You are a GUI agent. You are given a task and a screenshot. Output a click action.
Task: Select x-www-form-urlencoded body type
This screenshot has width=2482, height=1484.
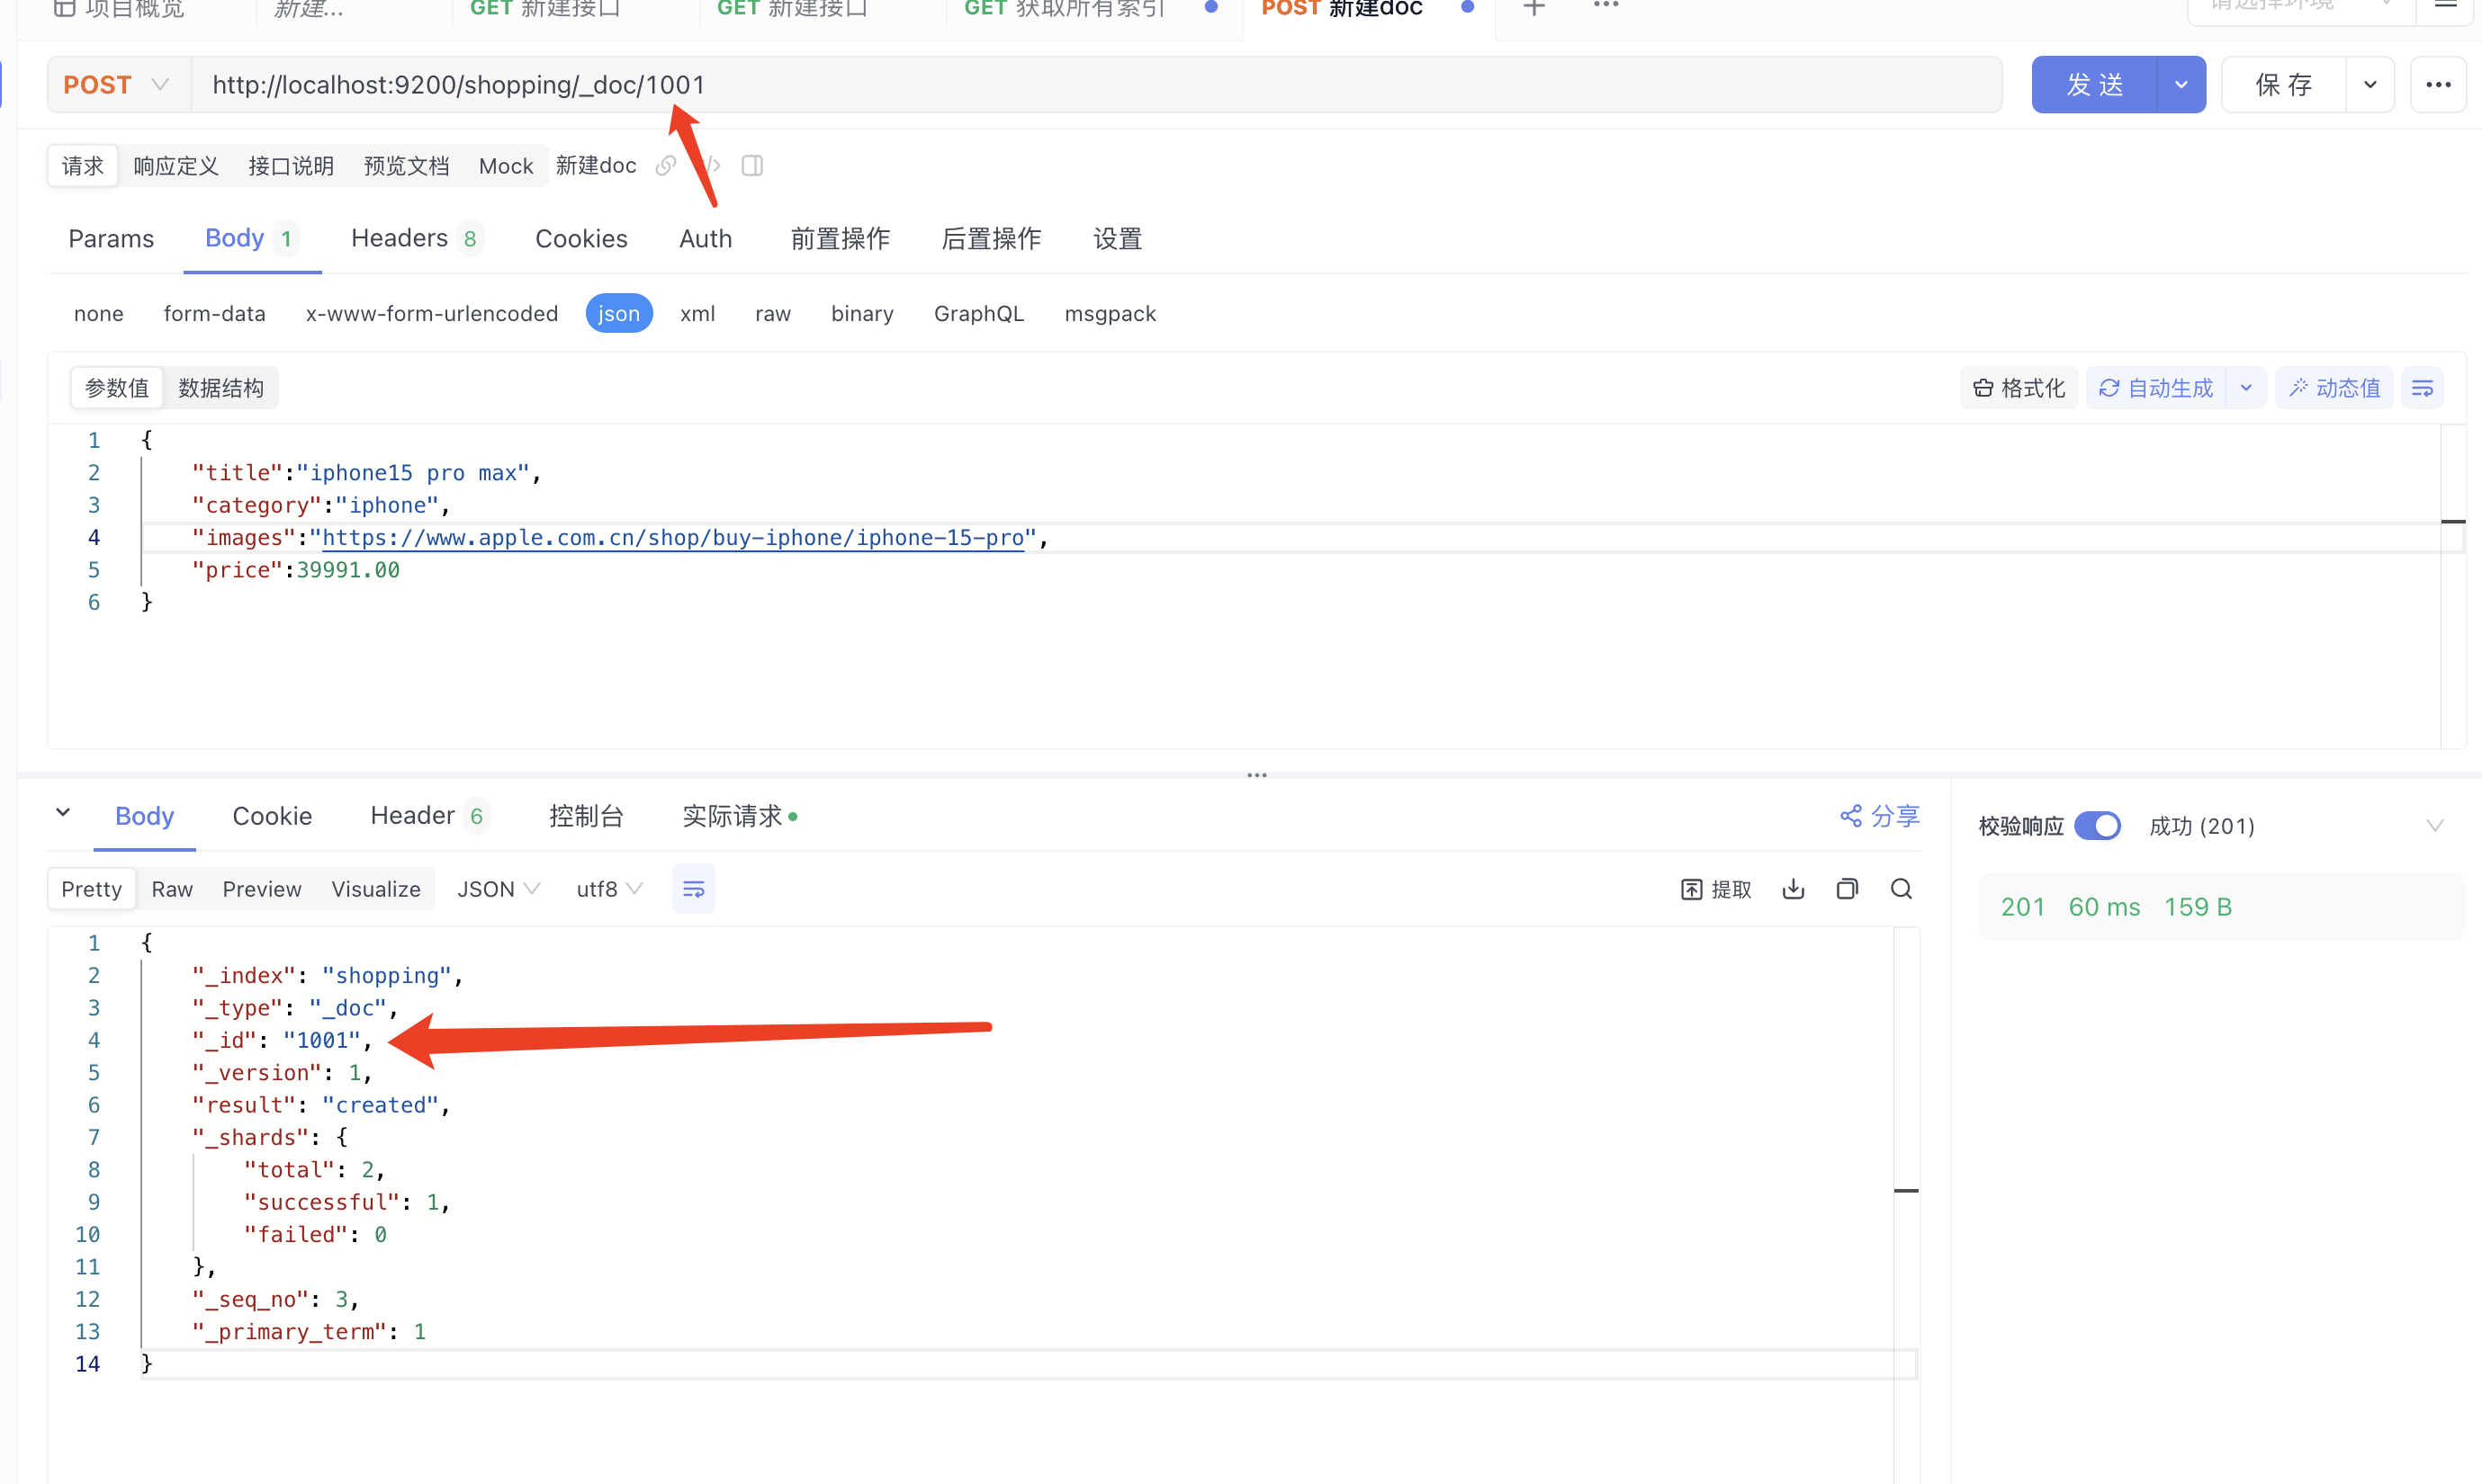pyautogui.click(x=432, y=314)
